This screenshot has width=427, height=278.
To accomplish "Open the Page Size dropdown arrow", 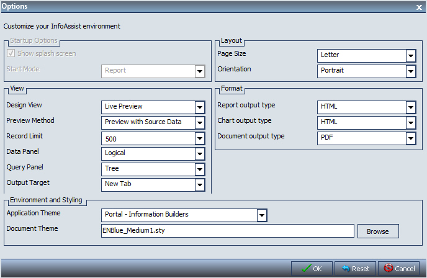I will coord(411,56).
